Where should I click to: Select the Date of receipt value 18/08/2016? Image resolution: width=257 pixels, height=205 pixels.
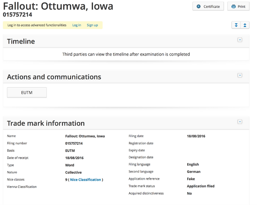(75, 158)
